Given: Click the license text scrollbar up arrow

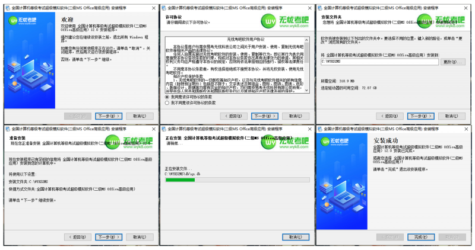Looking at the screenshot, I should (x=306, y=40).
